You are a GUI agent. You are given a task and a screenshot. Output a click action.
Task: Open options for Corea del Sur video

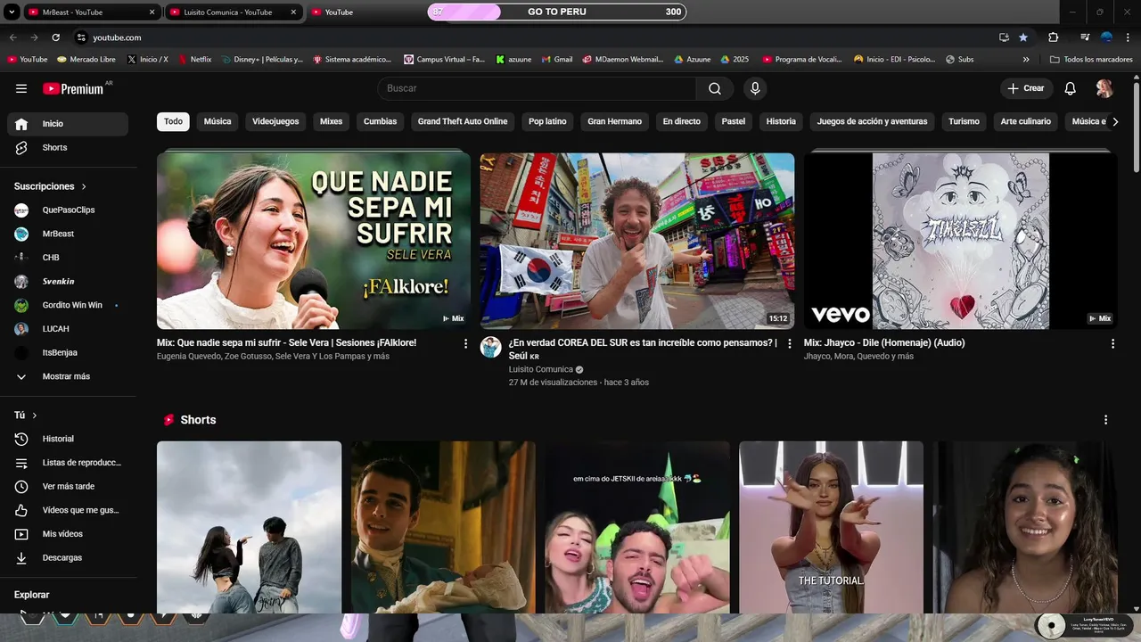click(789, 343)
